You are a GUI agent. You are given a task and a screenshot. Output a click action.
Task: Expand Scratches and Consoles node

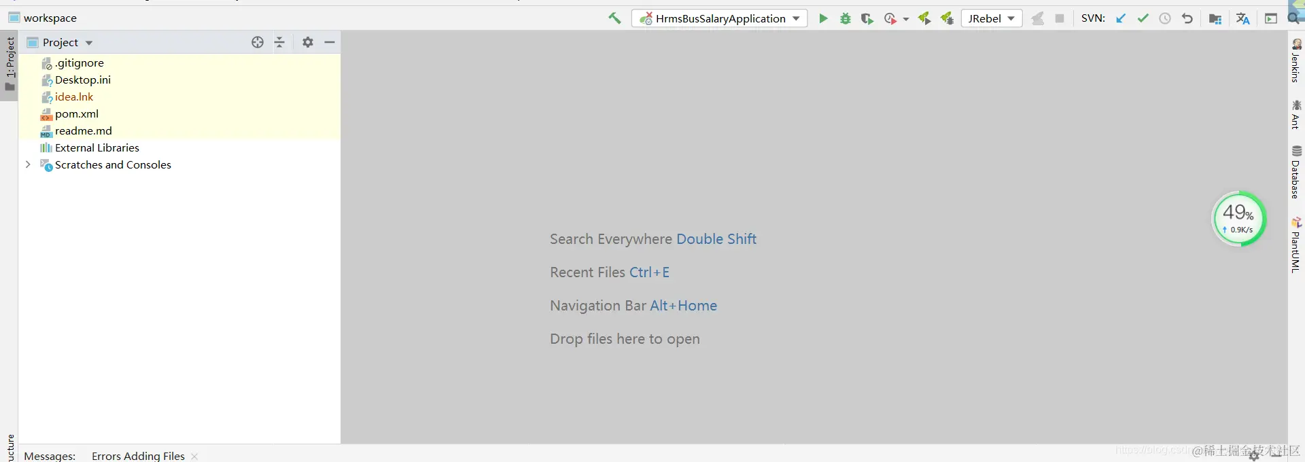pyautogui.click(x=28, y=164)
